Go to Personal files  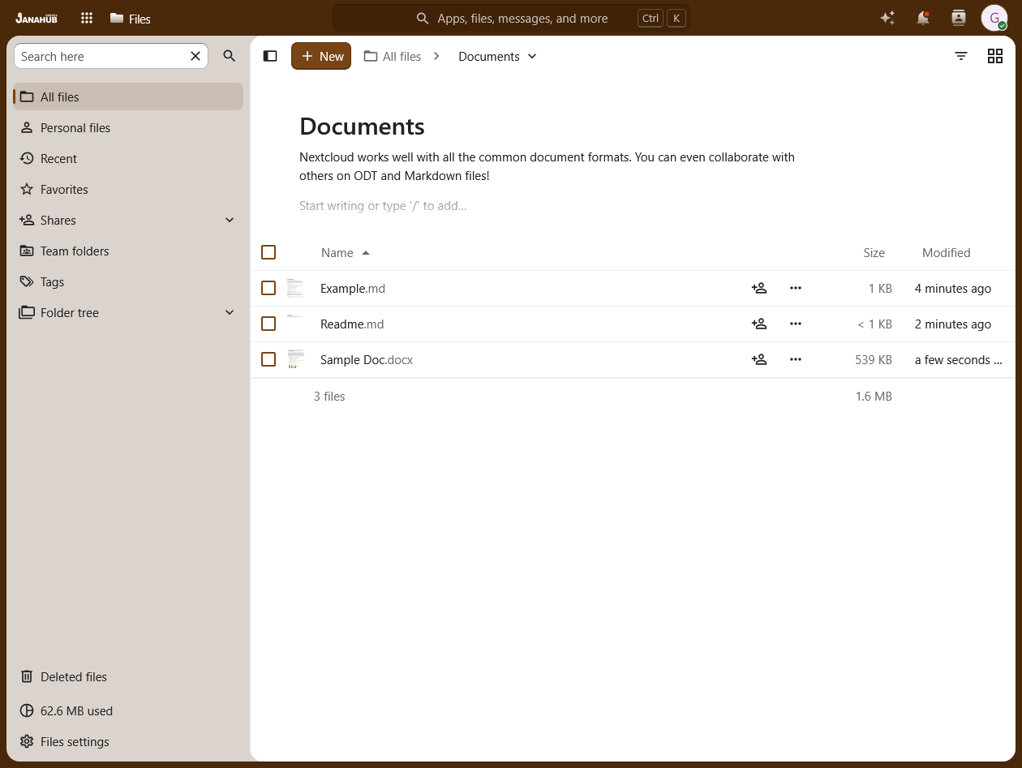pos(128,127)
